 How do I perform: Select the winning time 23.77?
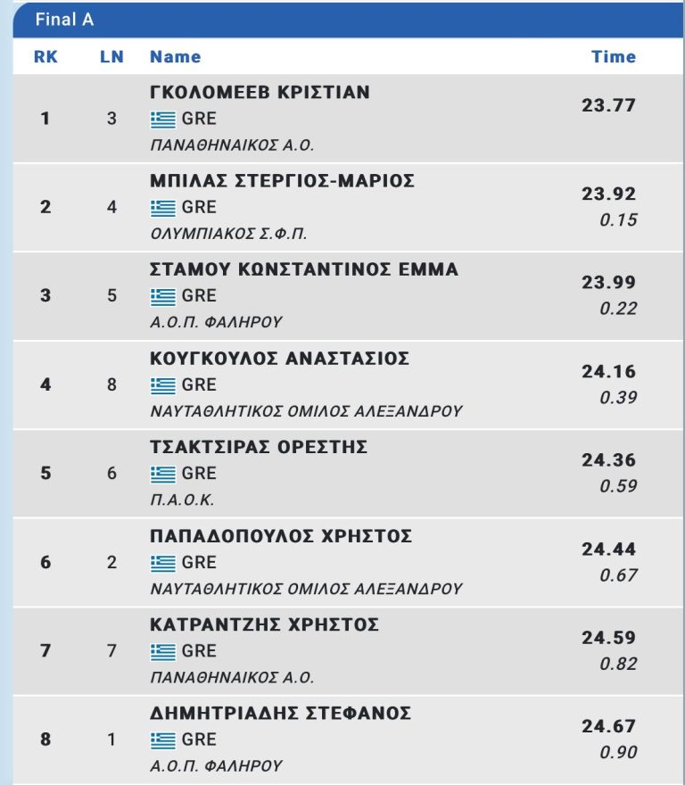[609, 105]
